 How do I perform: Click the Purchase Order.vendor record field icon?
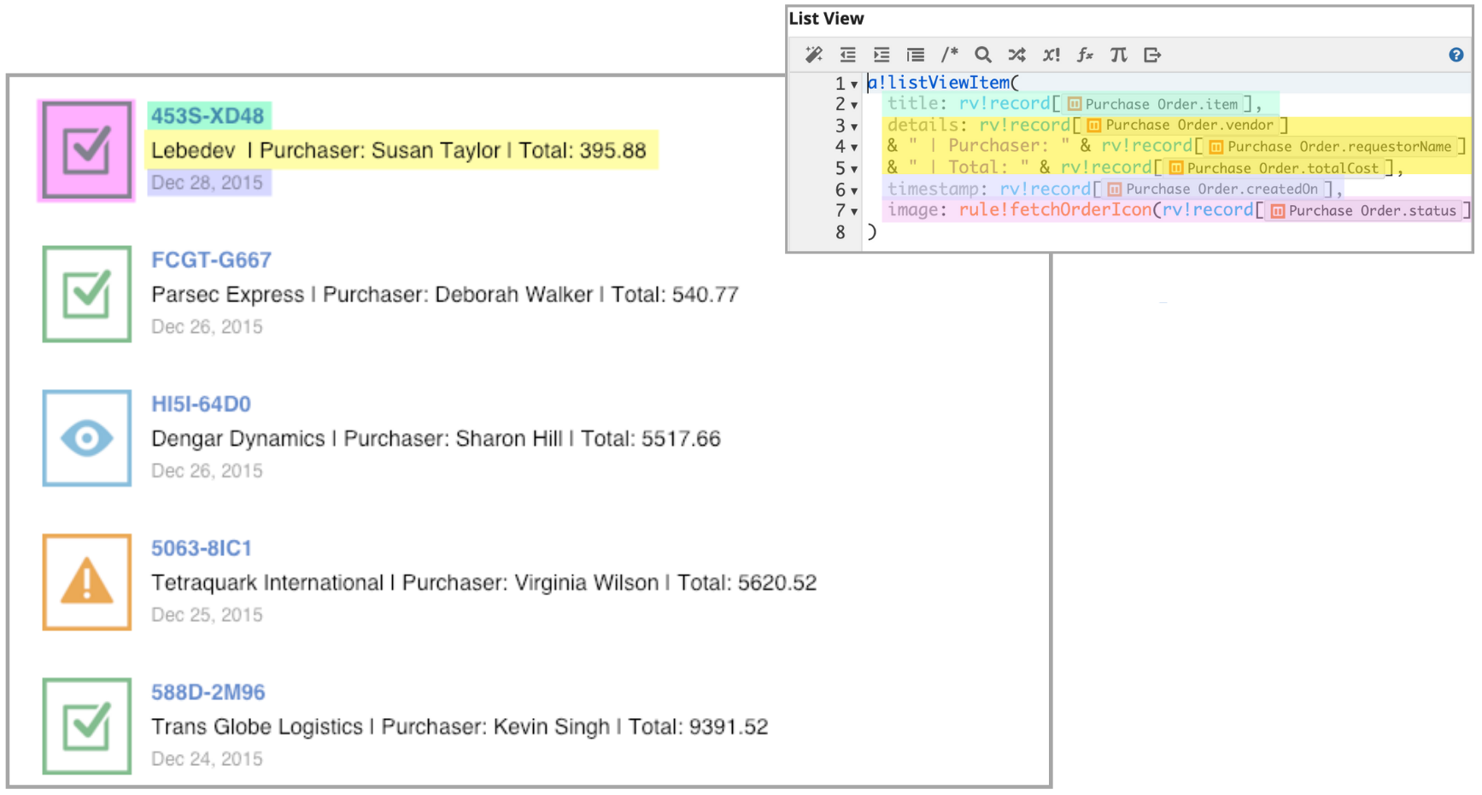tap(1094, 126)
